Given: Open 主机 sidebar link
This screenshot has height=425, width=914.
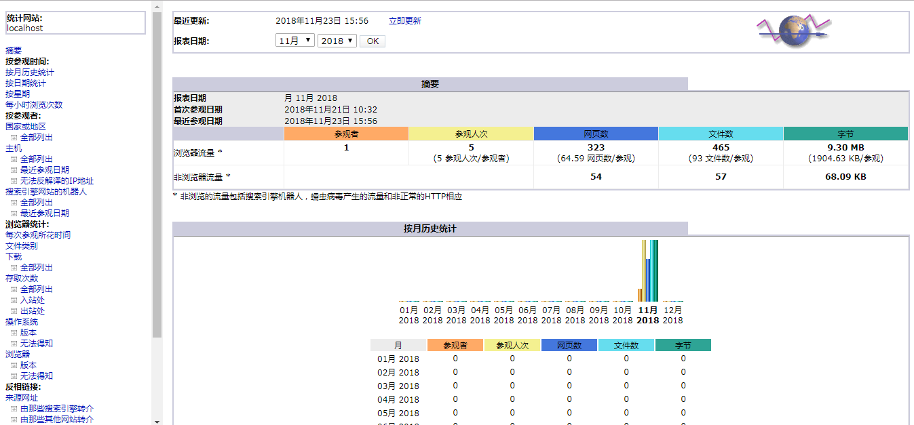Looking at the screenshot, I should [x=14, y=148].
